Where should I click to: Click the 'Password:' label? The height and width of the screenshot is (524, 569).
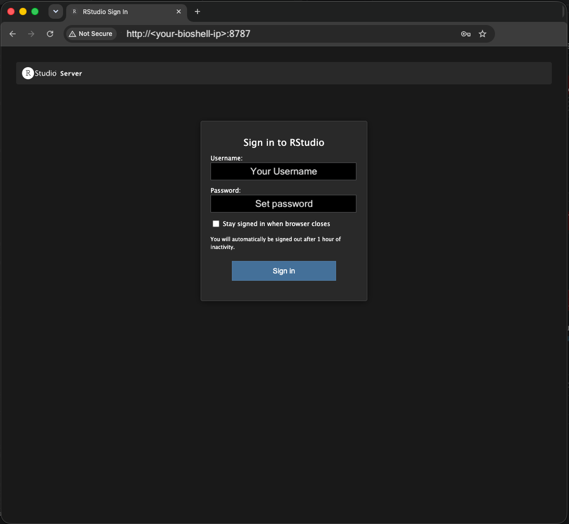(225, 191)
